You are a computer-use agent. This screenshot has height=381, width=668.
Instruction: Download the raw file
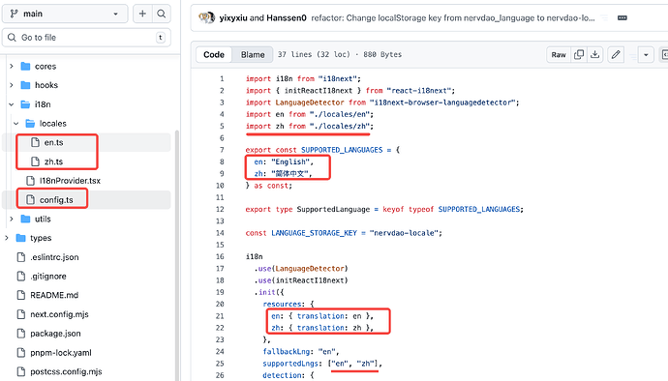coord(595,54)
